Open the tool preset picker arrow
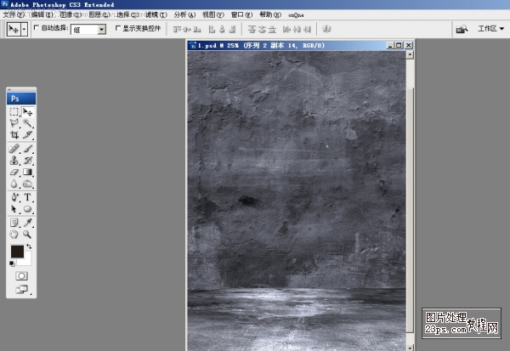The height and width of the screenshot is (351, 510). point(25,29)
